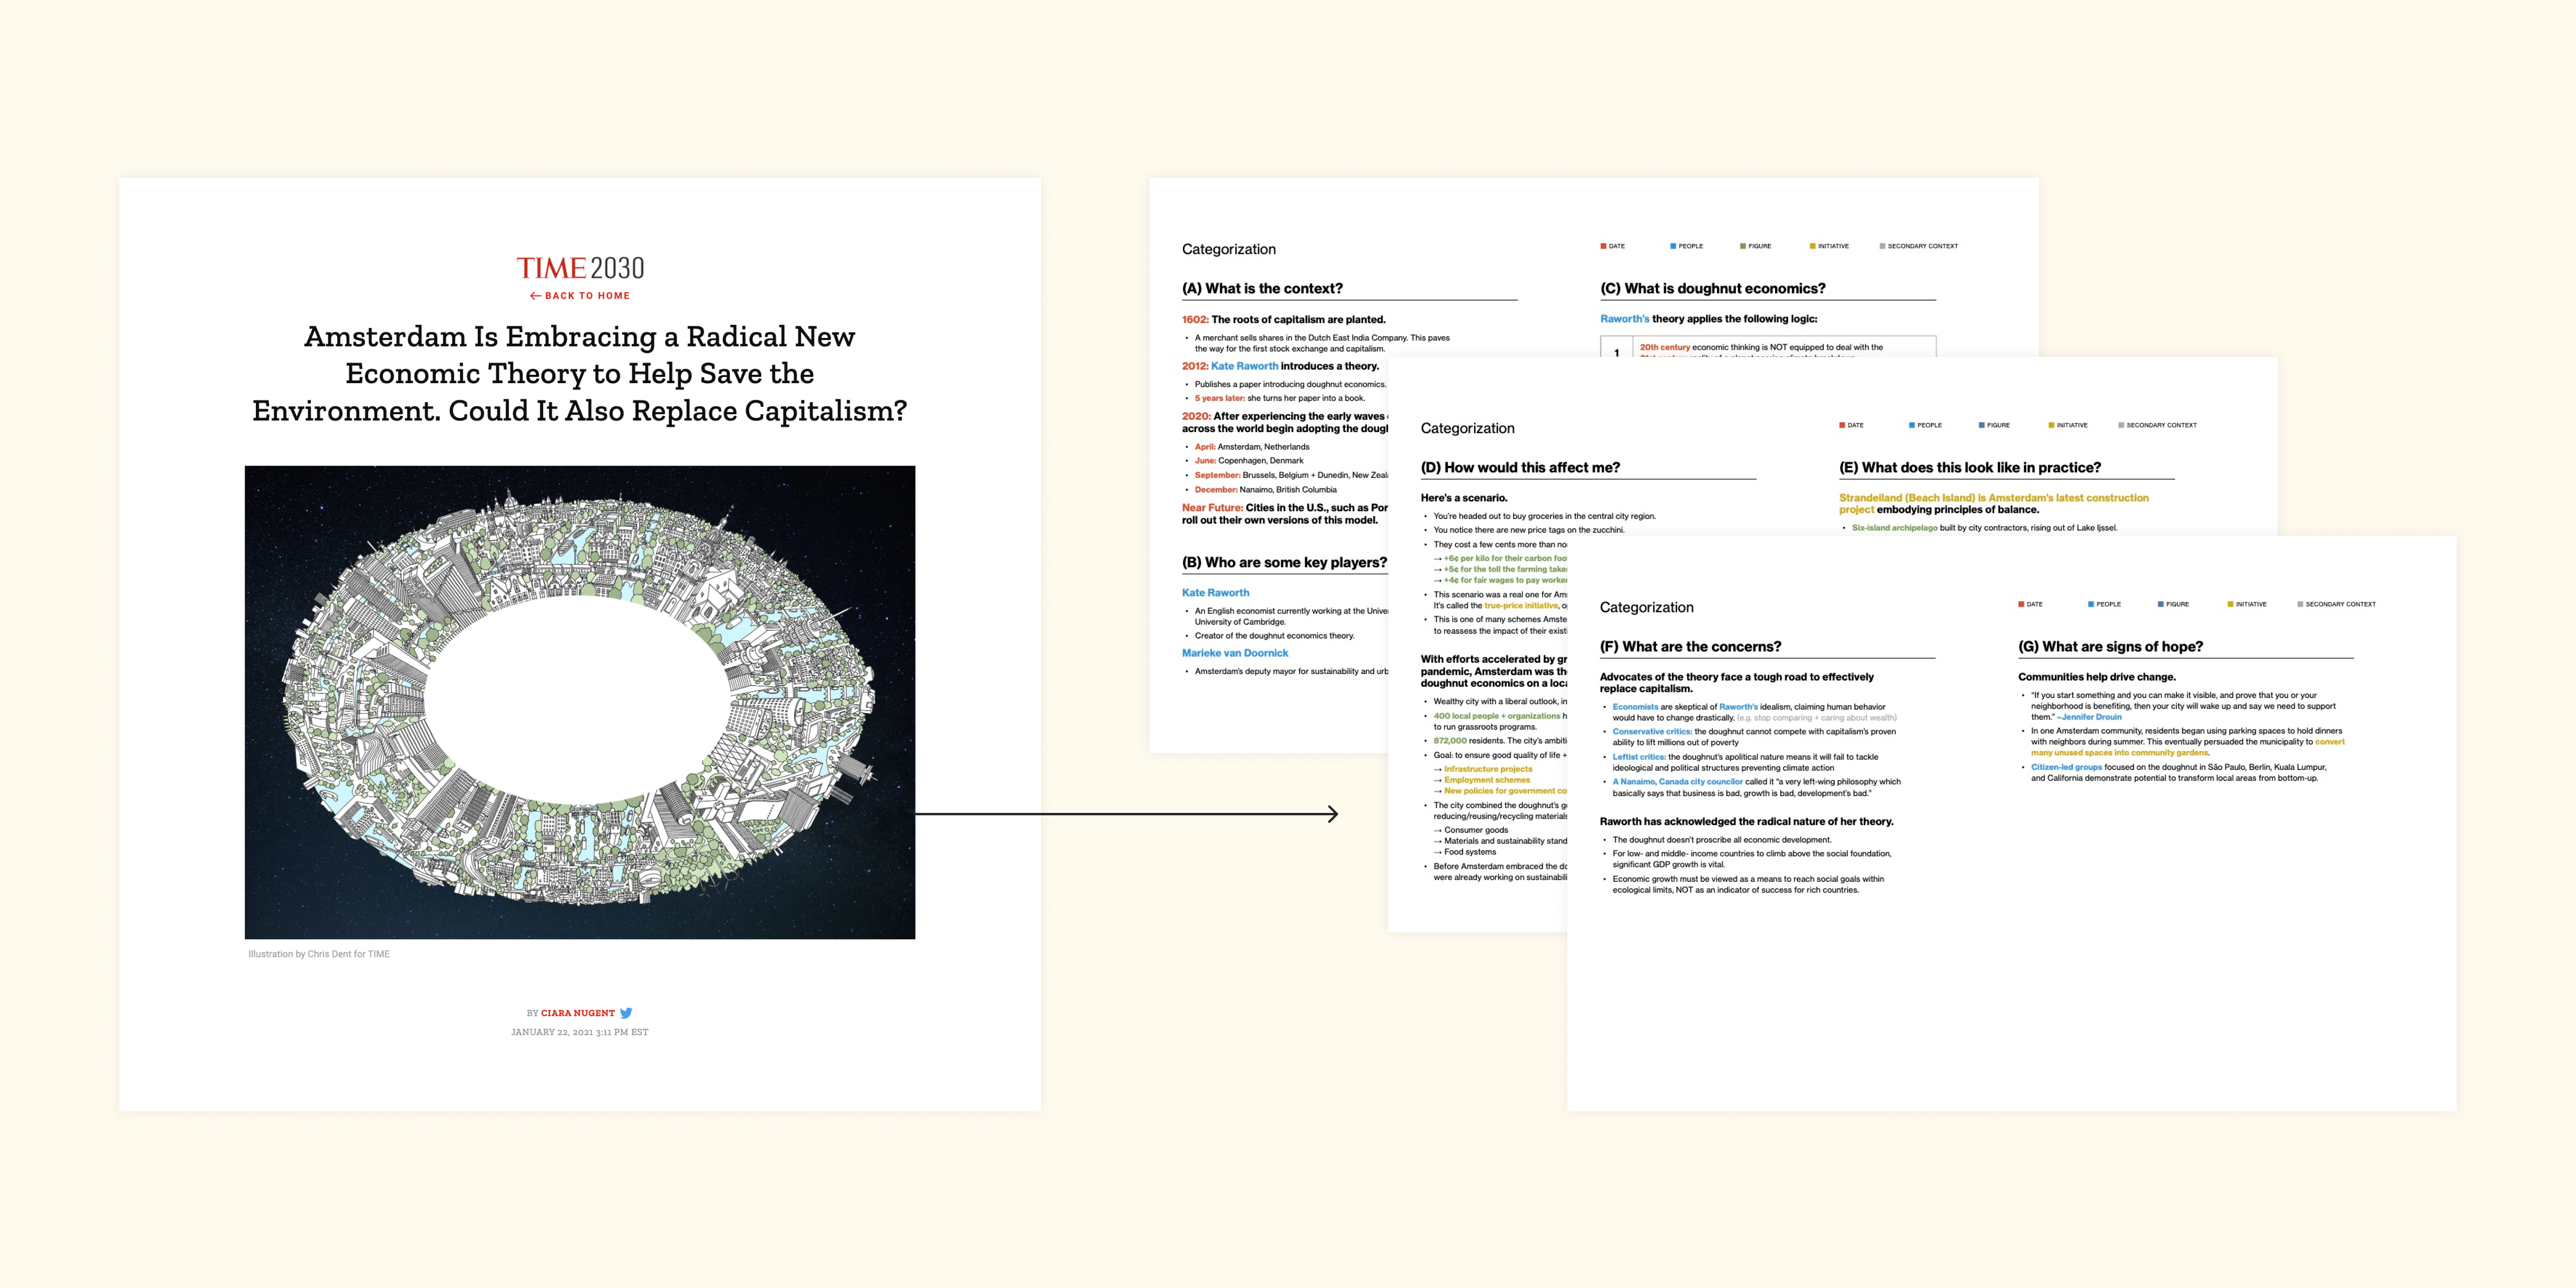Open the Twitter bird icon beside the author
This screenshot has width=2576, height=1288.
pyautogui.click(x=626, y=1013)
